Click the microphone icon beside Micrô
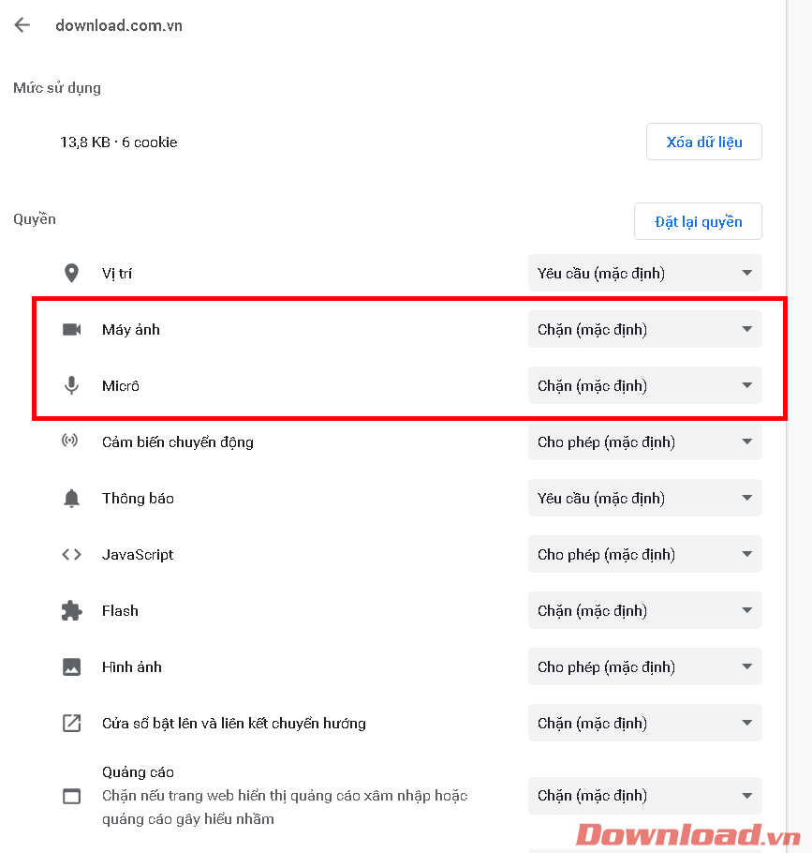Image resolution: width=812 pixels, height=853 pixels. pos(71,385)
